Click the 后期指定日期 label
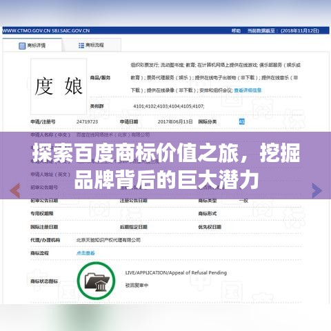 pyautogui.click(x=134, y=227)
